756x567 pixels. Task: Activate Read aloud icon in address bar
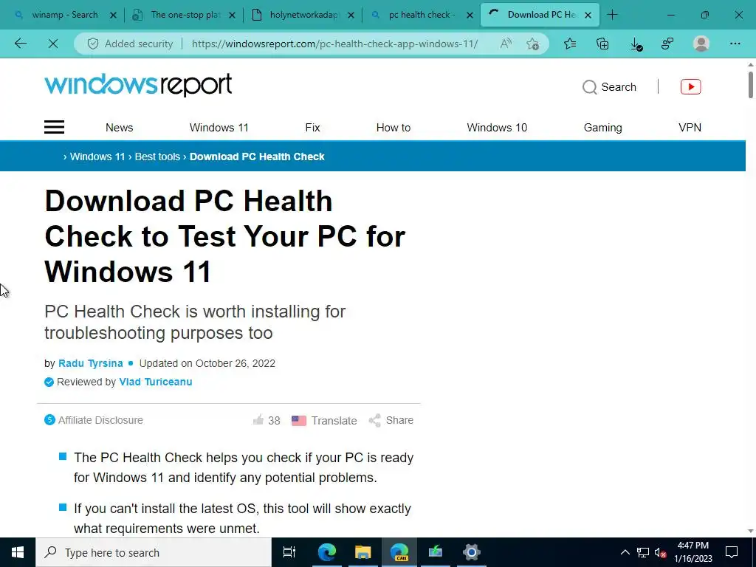click(506, 44)
